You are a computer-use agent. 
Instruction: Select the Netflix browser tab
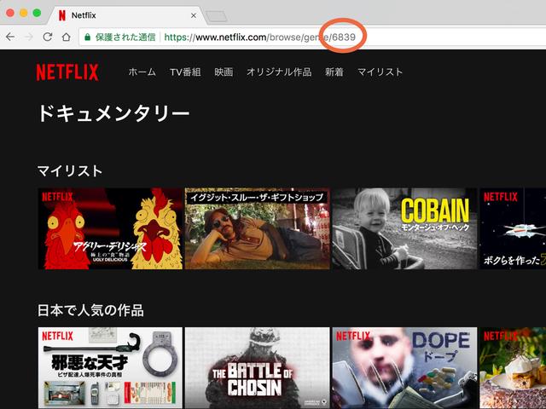(125, 15)
